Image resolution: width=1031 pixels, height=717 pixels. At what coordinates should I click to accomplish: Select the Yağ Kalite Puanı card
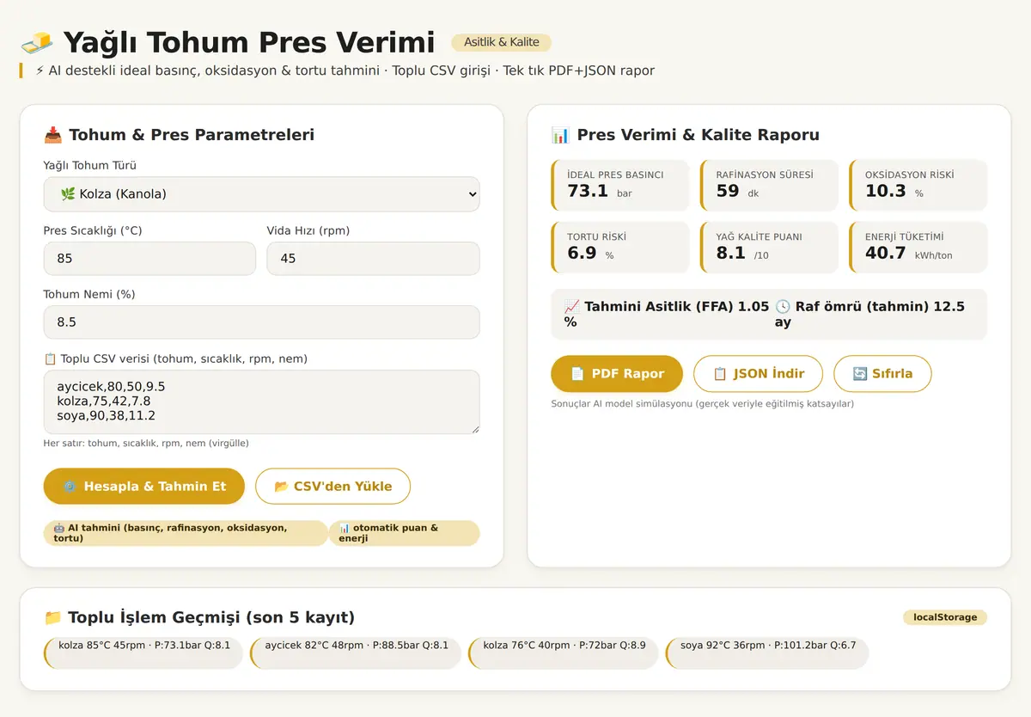point(769,248)
